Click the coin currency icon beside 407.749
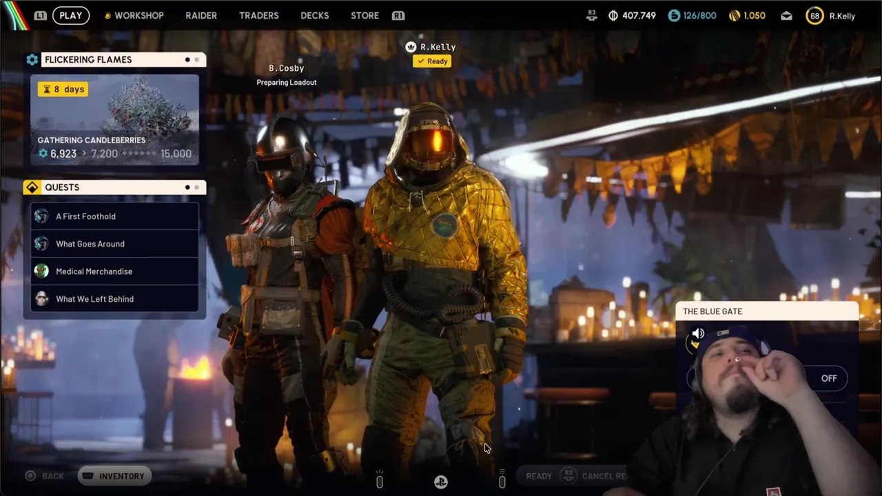 click(613, 16)
